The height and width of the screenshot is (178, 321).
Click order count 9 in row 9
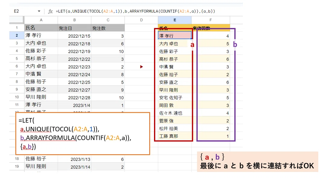coord(108,90)
